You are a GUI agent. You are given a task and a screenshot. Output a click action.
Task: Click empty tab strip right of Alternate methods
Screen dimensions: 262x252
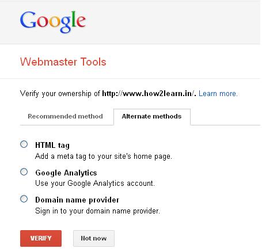click(226, 117)
